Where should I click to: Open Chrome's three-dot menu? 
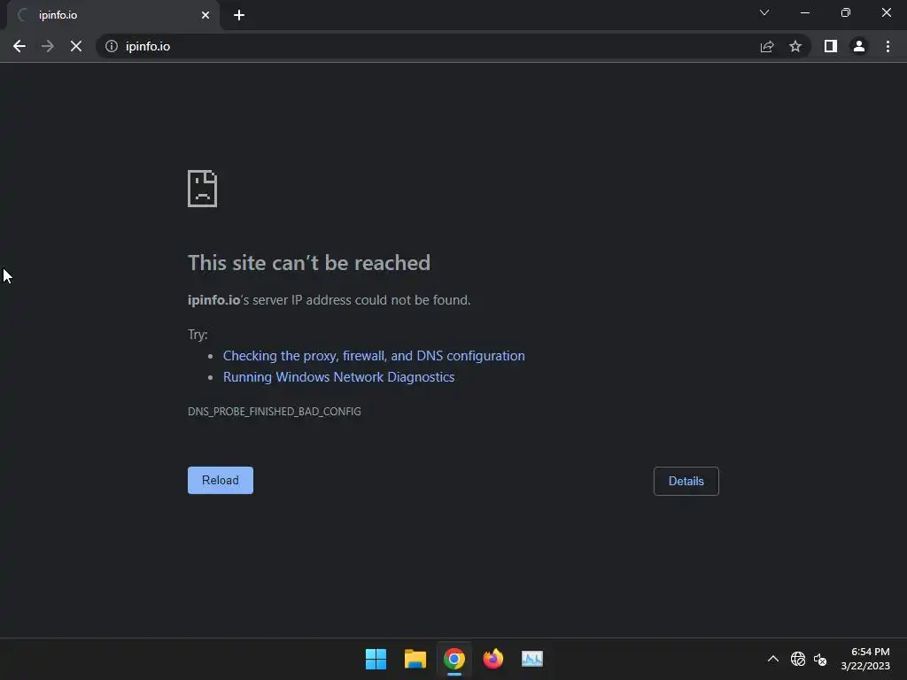888,46
